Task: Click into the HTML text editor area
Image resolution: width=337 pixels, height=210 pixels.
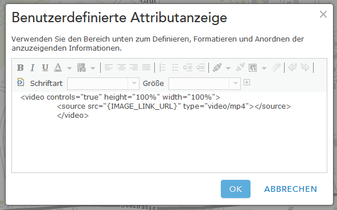Action: coord(170,132)
